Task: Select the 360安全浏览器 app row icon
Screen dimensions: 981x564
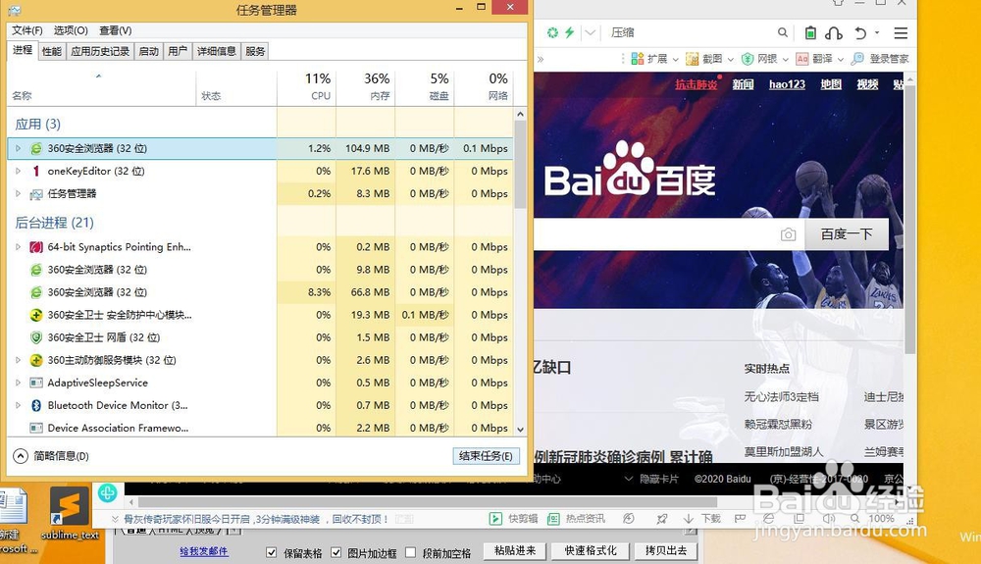Action: click(x=36, y=148)
